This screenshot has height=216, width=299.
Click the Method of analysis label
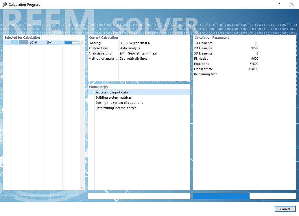tap(103, 59)
